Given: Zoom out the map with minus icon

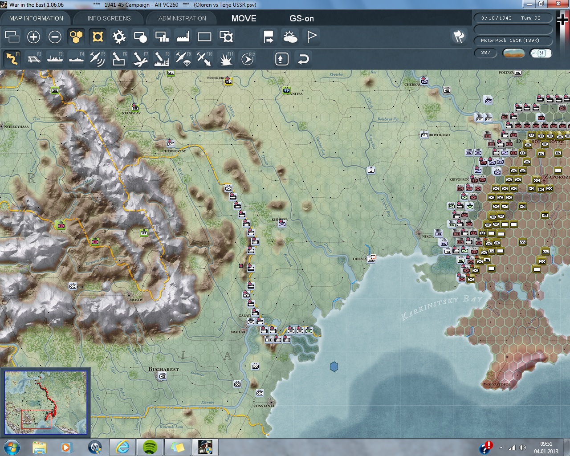Looking at the screenshot, I should point(55,37).
